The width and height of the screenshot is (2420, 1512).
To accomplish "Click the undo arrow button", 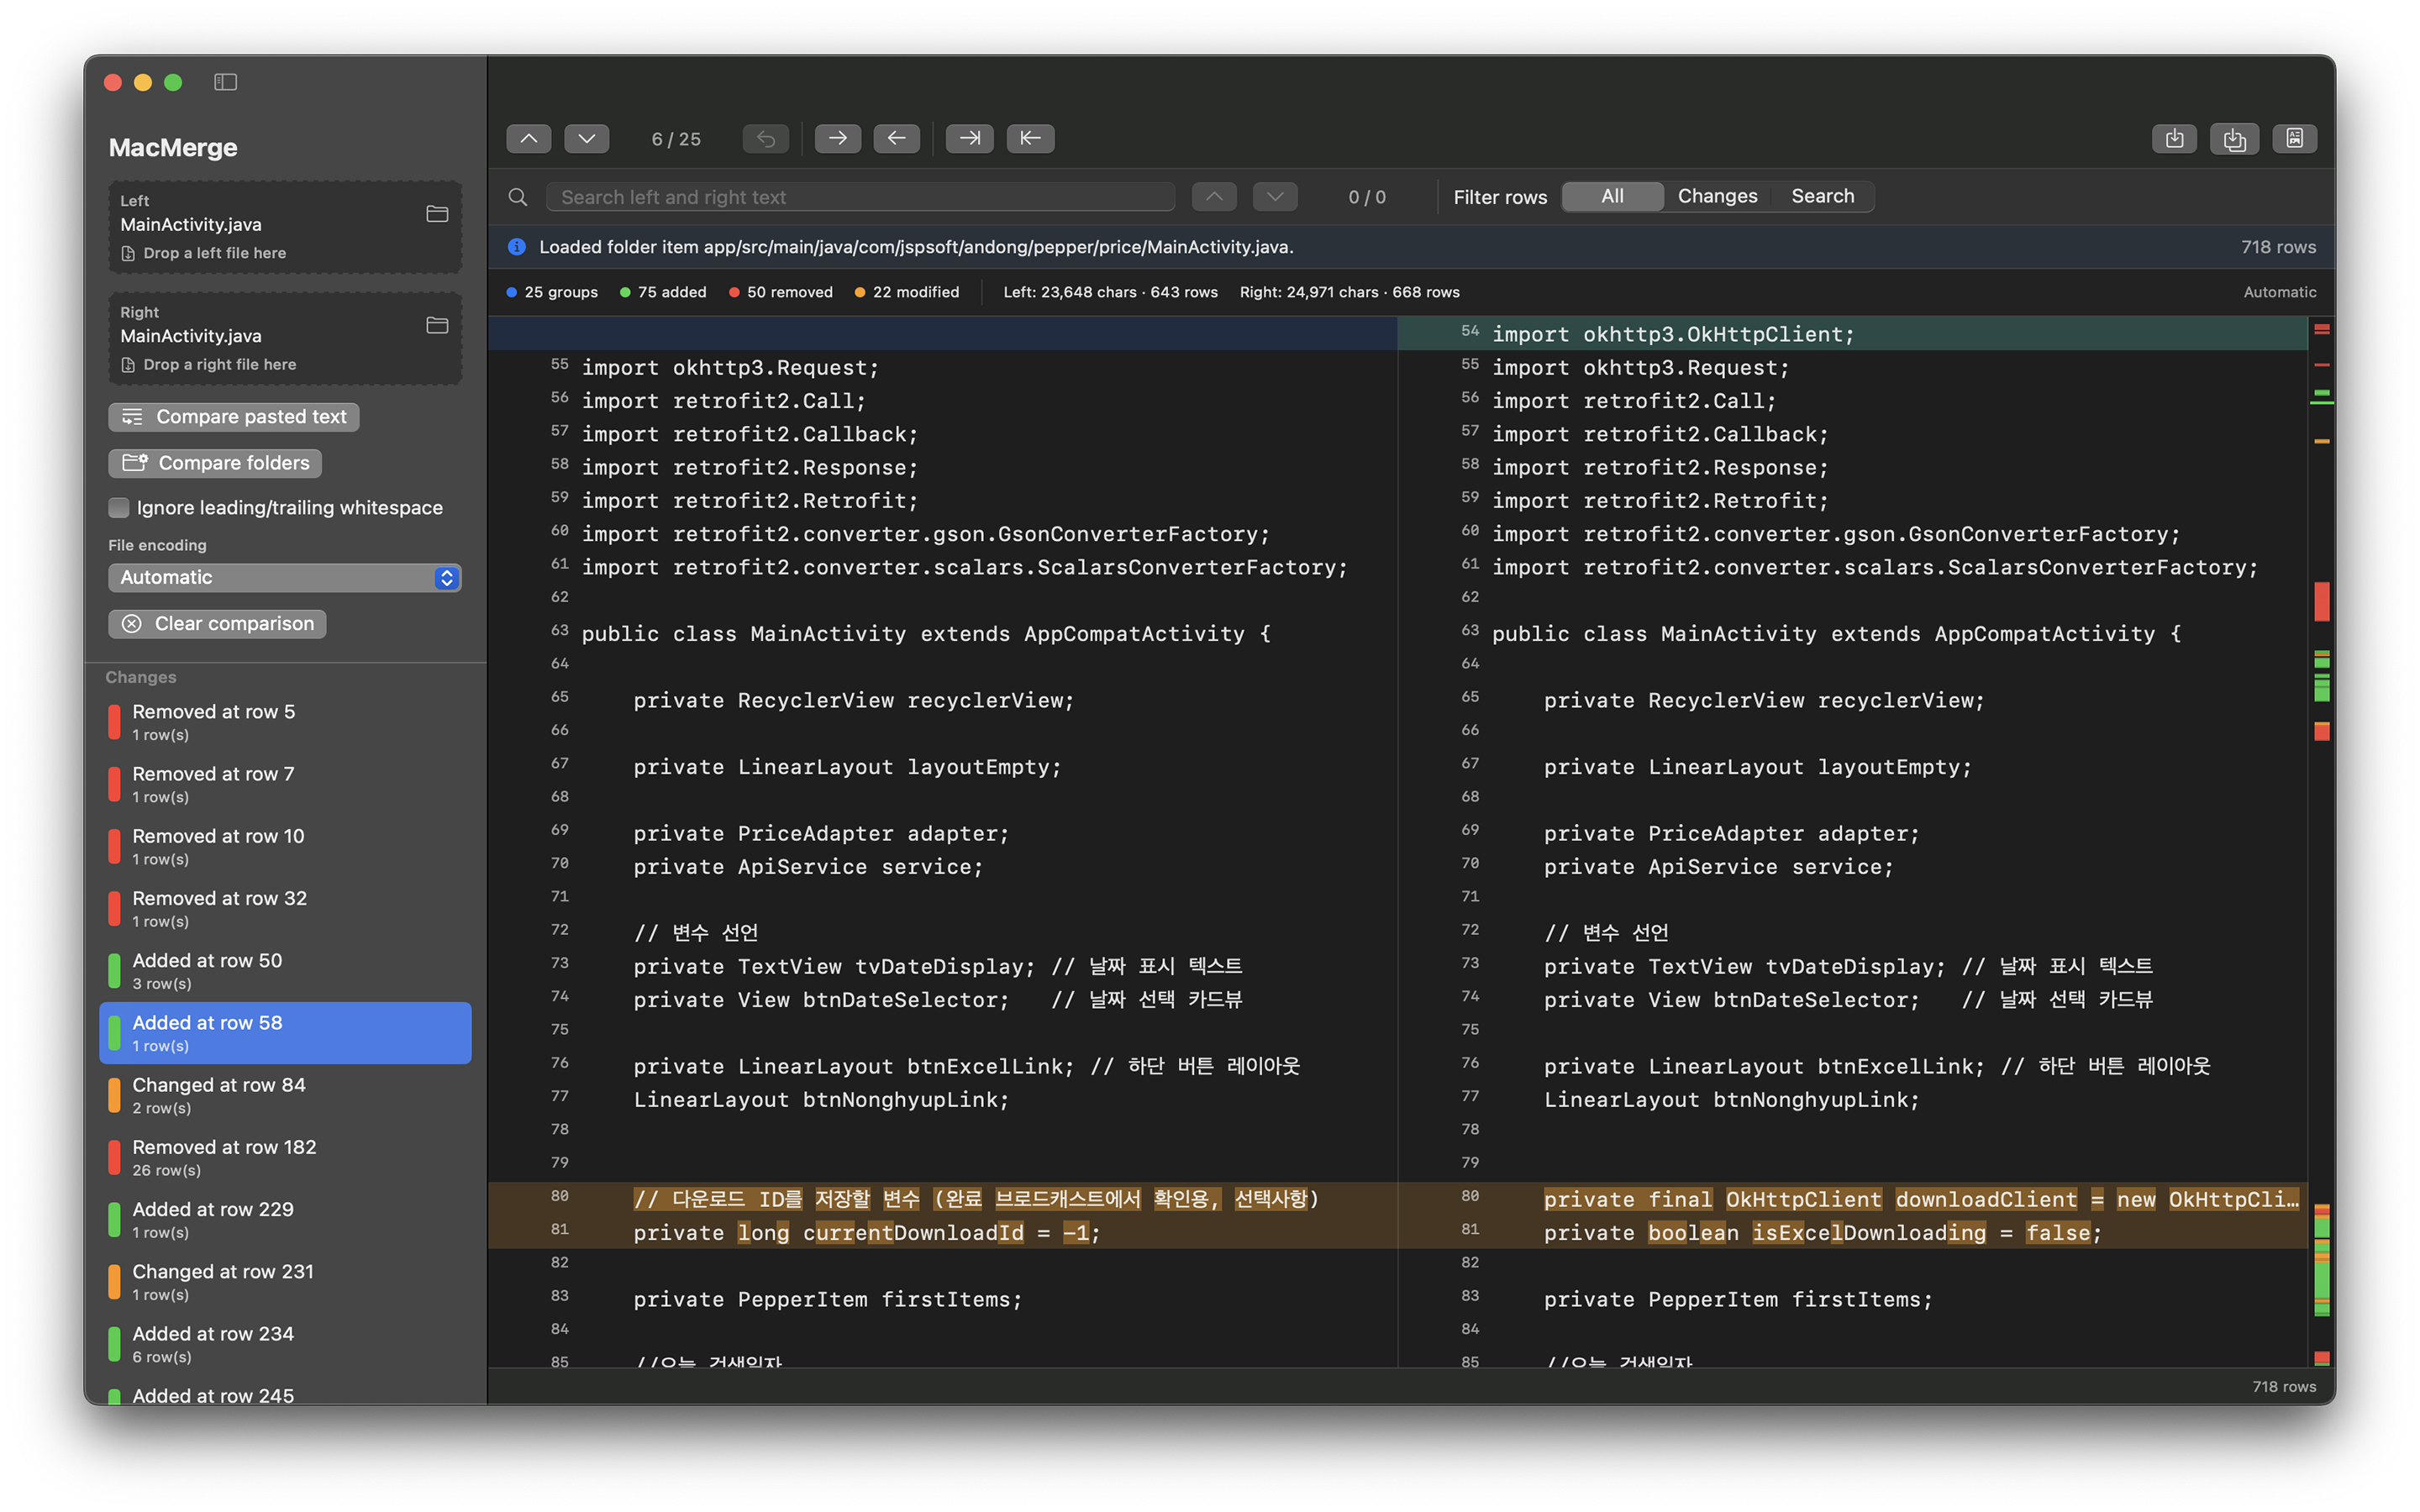I will [x=766, y=138].
